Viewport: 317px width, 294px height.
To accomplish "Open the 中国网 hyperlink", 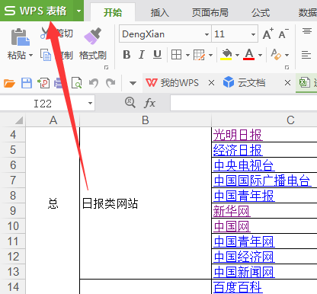I will (x=232, y=226).
